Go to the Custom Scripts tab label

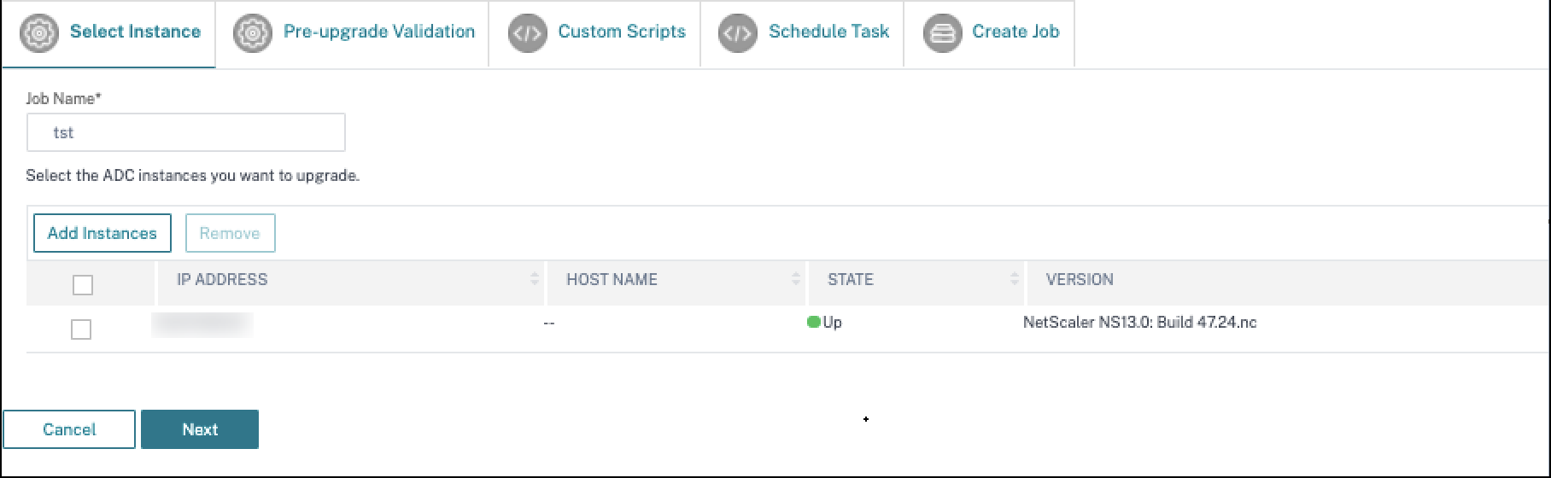622,32
